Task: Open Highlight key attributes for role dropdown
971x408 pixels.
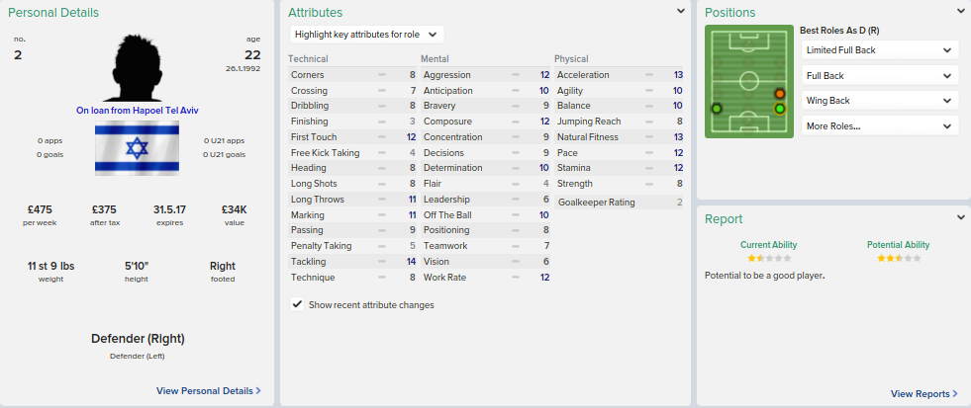Action: 367,35
